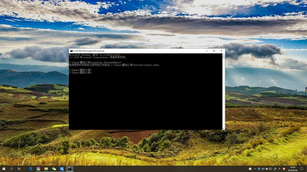Click the battery tray icon

[267, 169]
